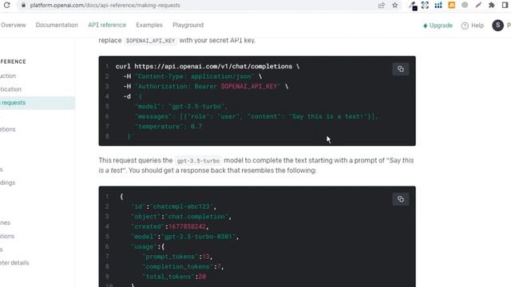This screenshot has height=287, width=511.
Task: Copy the curl request code block
Action: [x=401, y=69]
